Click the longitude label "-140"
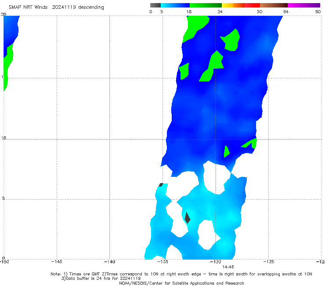 109,262
